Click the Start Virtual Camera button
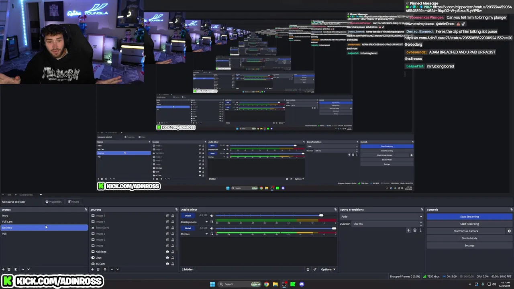This screenshot has height=289, width=514. [x=466, y=231]
